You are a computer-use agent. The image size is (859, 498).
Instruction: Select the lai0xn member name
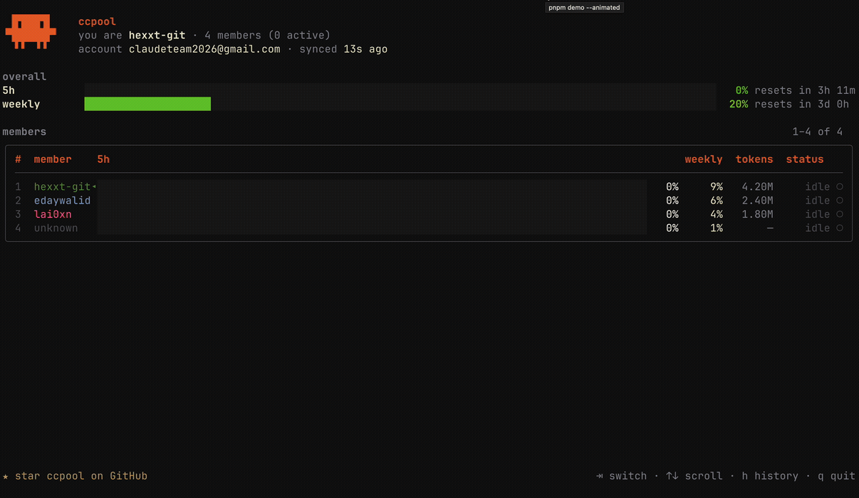[x=53, y=214]
